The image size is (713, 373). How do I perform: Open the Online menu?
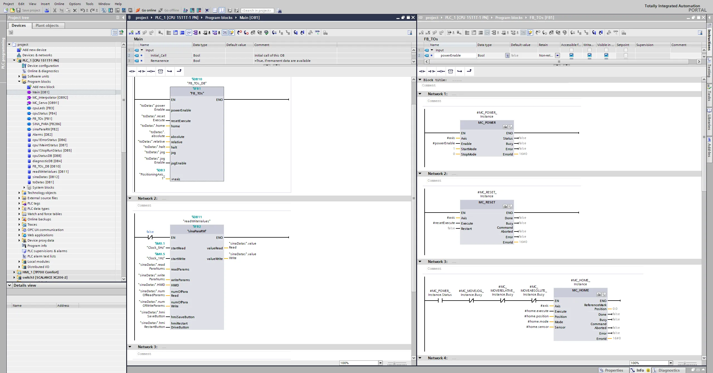[x=59, y=4]
